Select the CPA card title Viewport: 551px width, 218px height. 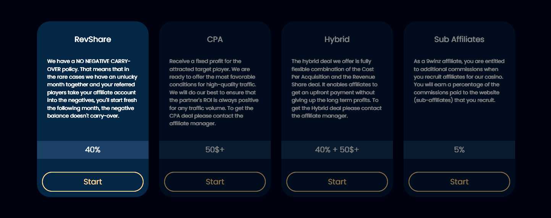click(215, 39)
